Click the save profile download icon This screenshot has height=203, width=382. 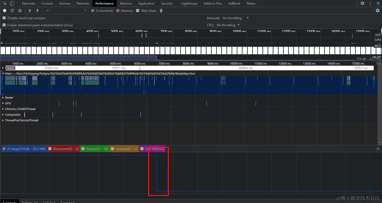(37, 11)
